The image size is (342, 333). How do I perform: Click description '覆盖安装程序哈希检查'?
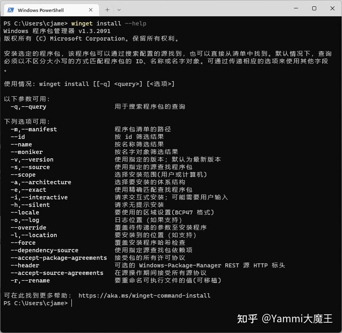pos(150,243)
